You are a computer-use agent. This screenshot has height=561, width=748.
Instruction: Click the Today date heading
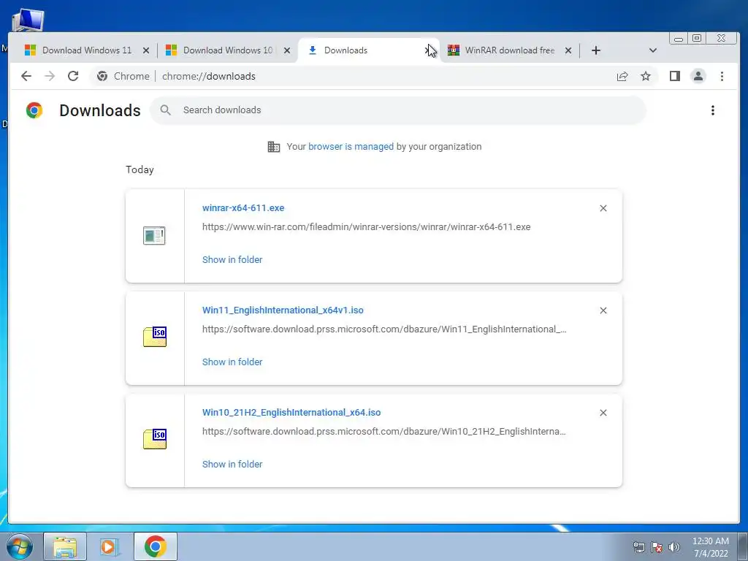[x=140, y=169]
